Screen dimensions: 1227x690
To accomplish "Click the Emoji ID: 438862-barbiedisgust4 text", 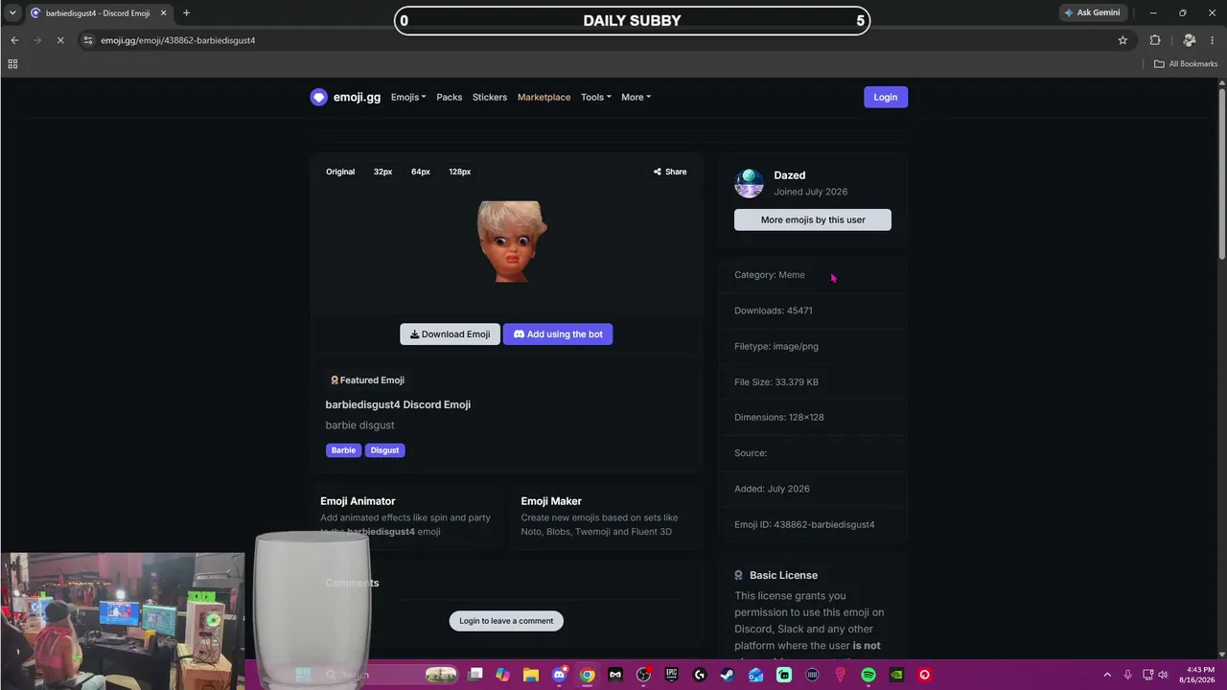I will [x=804, y=524].
